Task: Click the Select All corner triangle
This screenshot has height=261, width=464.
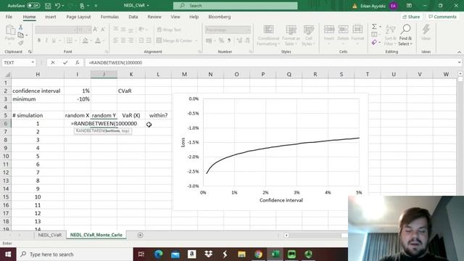Action: pos(8,75)
